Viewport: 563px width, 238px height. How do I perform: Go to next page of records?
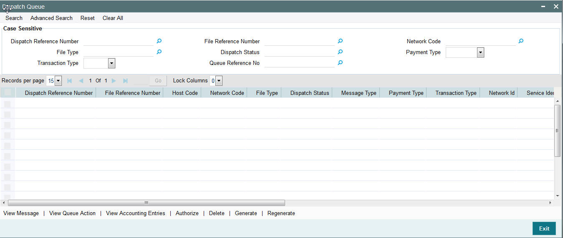pyautogui.click(x=114, y=81)
